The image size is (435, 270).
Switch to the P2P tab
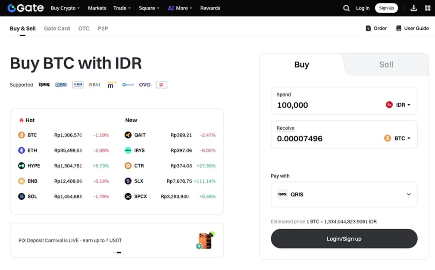point(103,28)
